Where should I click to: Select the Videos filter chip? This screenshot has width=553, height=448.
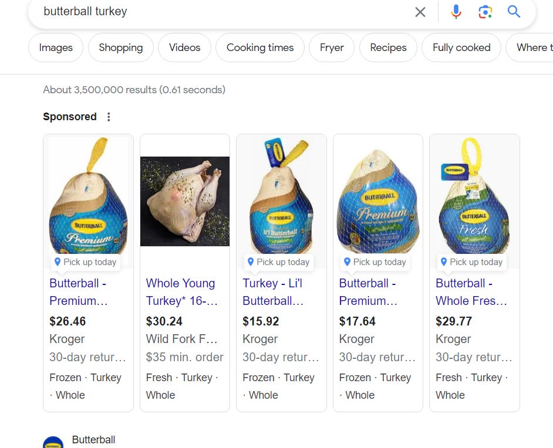coord(184,47)
